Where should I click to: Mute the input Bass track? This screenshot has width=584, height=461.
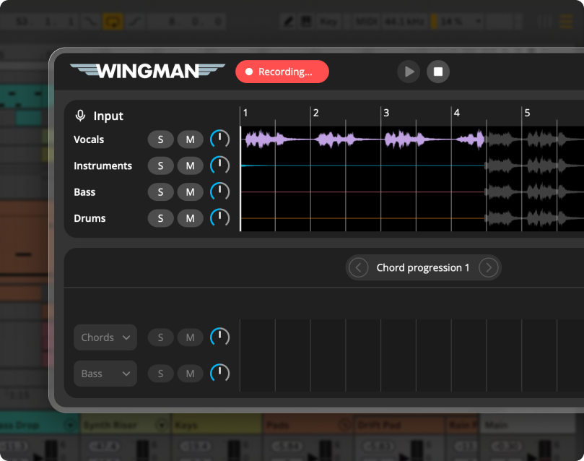190,192
